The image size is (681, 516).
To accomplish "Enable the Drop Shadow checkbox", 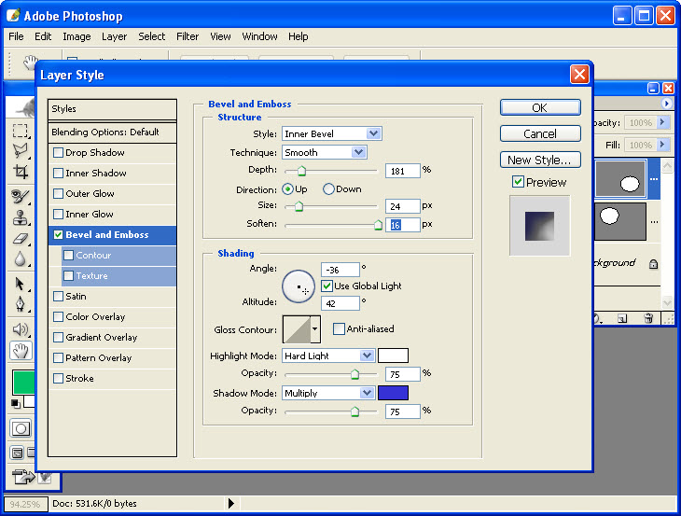I will [x=59, y=153].
